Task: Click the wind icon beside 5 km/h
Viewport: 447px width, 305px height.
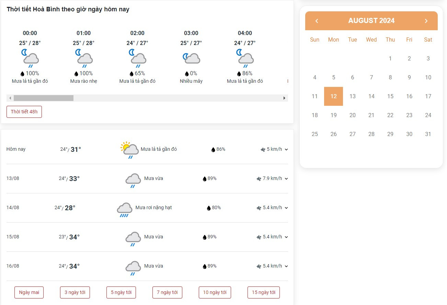Action: pos(263,149)
